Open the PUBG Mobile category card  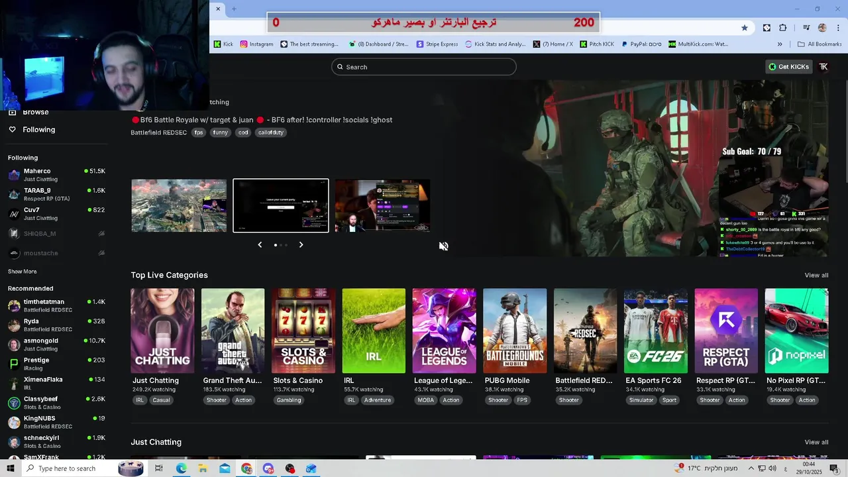point(515,331)
